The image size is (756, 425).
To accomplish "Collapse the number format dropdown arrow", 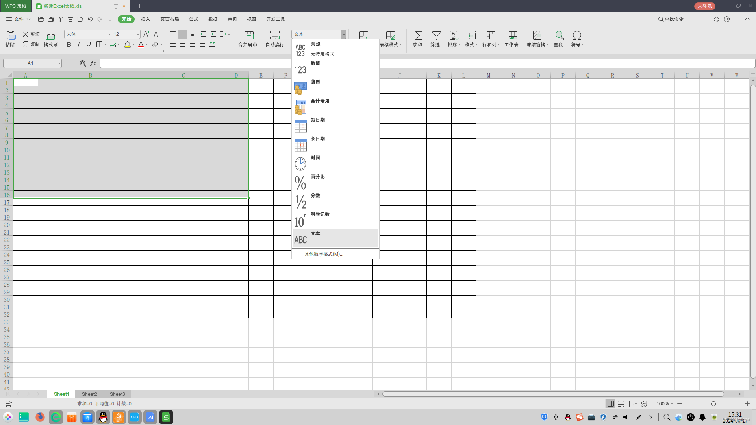I will tap(344, 34).
